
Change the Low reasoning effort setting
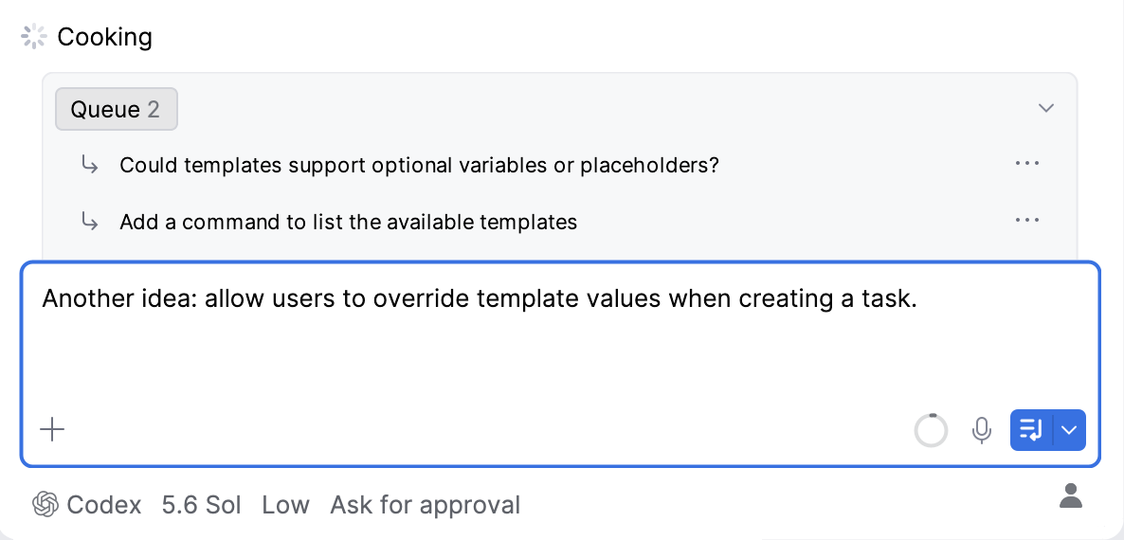pyautogui.click(x=285, y=505)
